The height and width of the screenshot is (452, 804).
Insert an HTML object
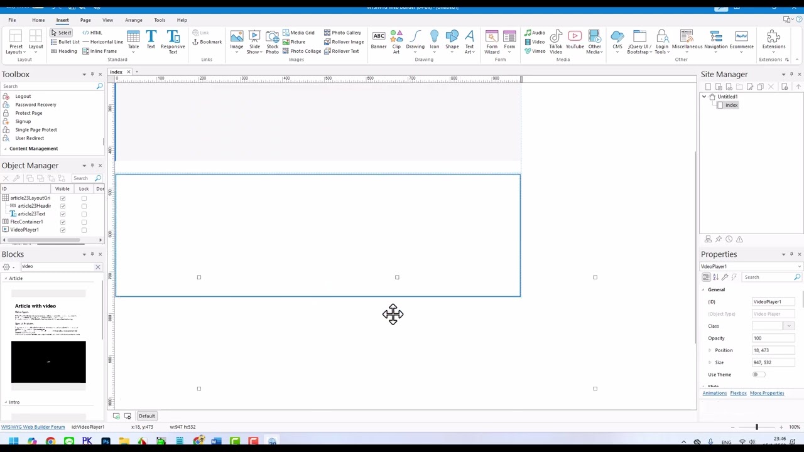pyautogui.click(x=92, y=33)
